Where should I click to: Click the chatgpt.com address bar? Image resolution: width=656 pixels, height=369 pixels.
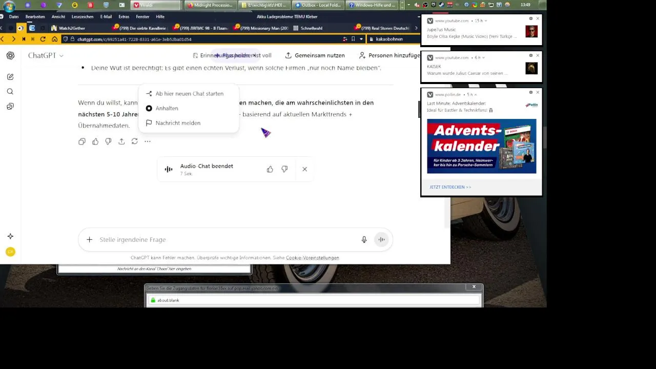(x=205, y=39)
